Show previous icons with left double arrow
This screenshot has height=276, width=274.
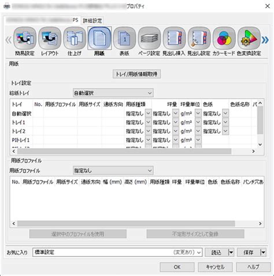point(9,40)
